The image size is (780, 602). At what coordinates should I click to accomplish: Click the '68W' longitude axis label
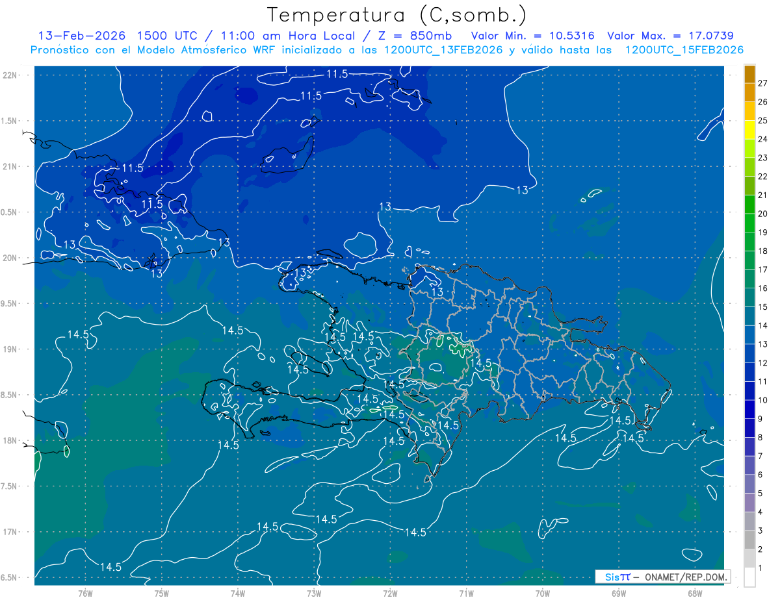point(695,593)
